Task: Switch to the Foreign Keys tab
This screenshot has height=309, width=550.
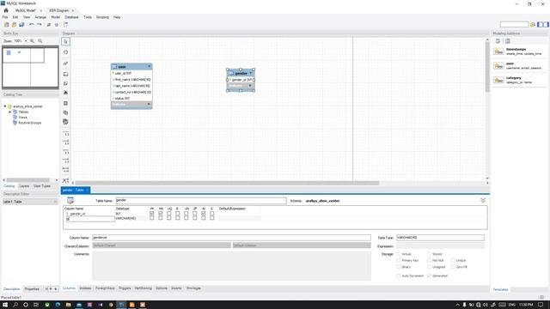Action: (105, 288)
